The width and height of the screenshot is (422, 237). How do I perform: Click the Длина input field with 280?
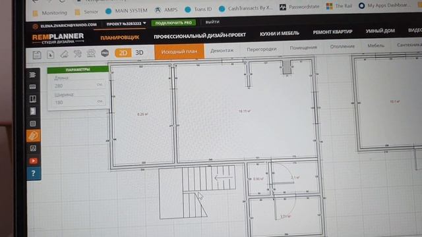point(78,86)
